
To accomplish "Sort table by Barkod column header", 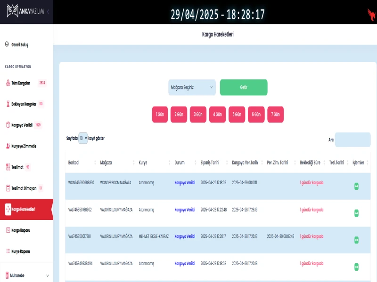I will (74, 163).
